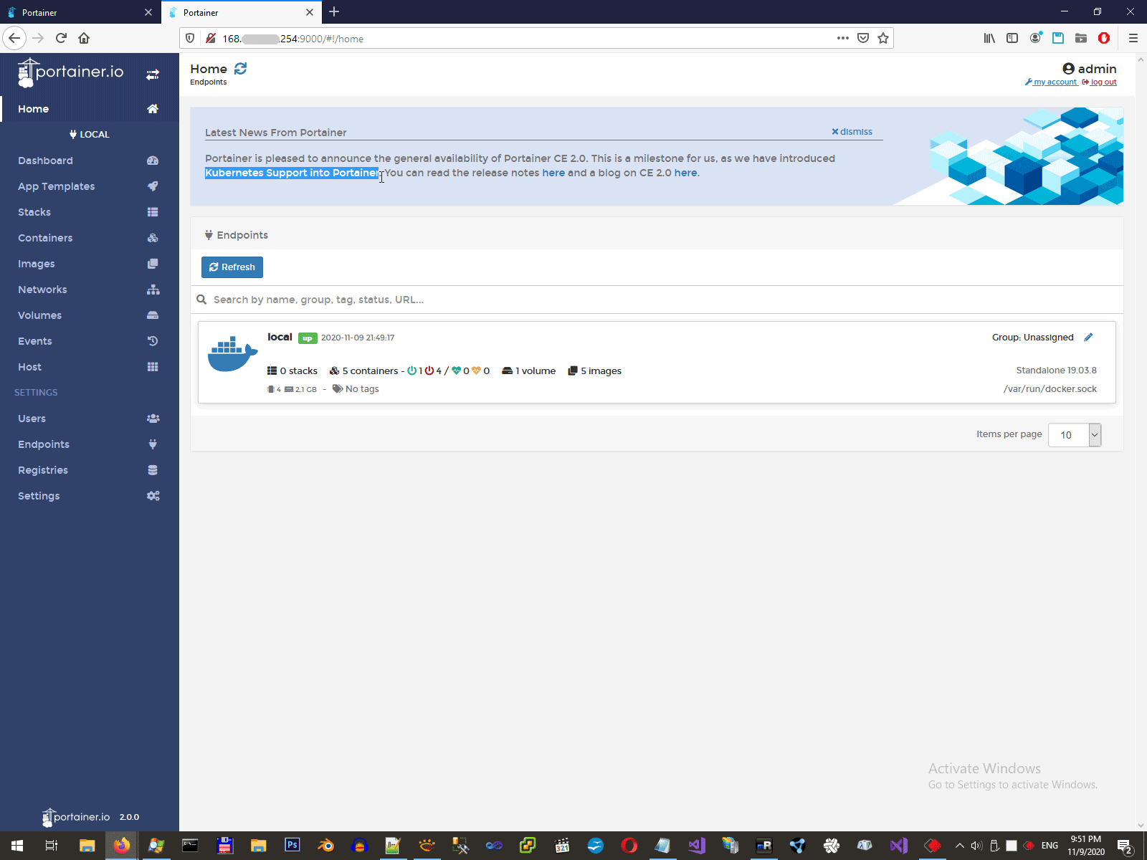The width and height of the screenshot is (1147, 860).
Task: Open Networks in the sidebar
Action: click(90, 290)
